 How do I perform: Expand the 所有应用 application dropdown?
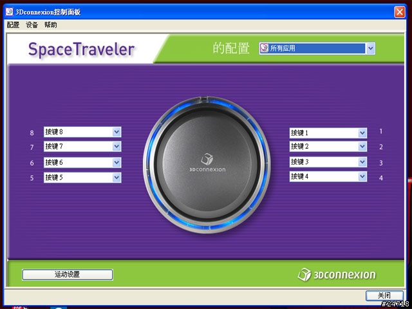click(x=317, y=48)
